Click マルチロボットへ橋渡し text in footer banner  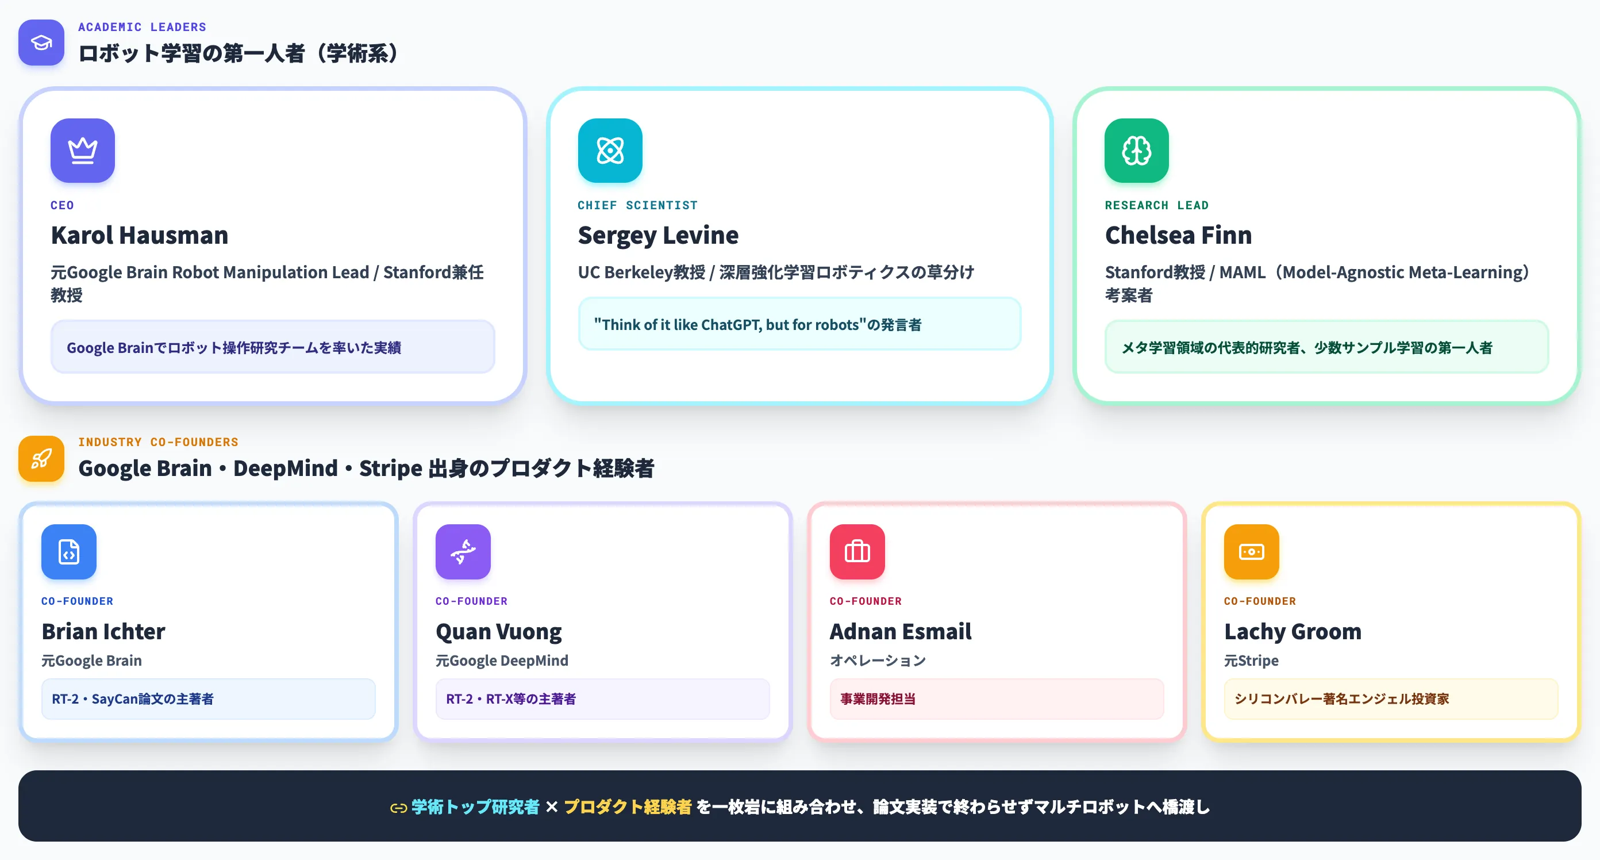click(1122, 807)
